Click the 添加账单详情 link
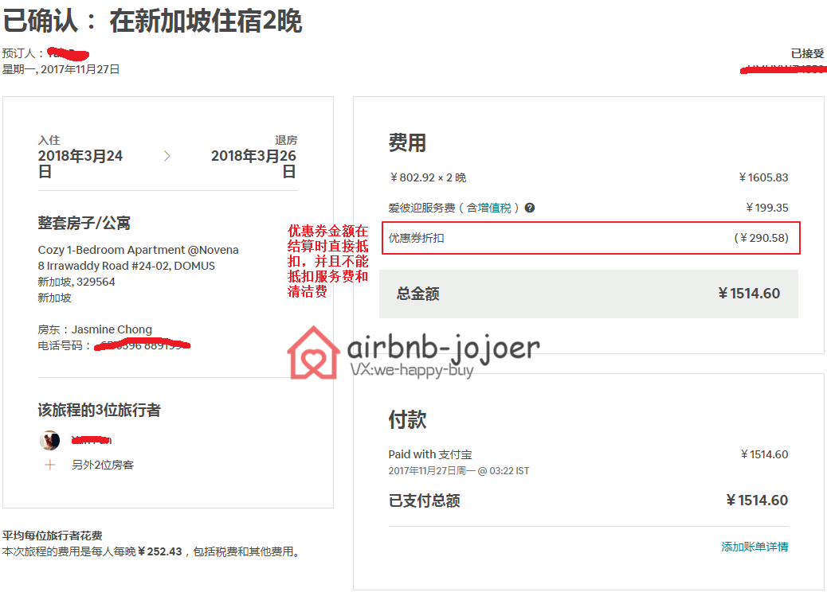This screenshot has height=592, width=827. pos(754,547)
